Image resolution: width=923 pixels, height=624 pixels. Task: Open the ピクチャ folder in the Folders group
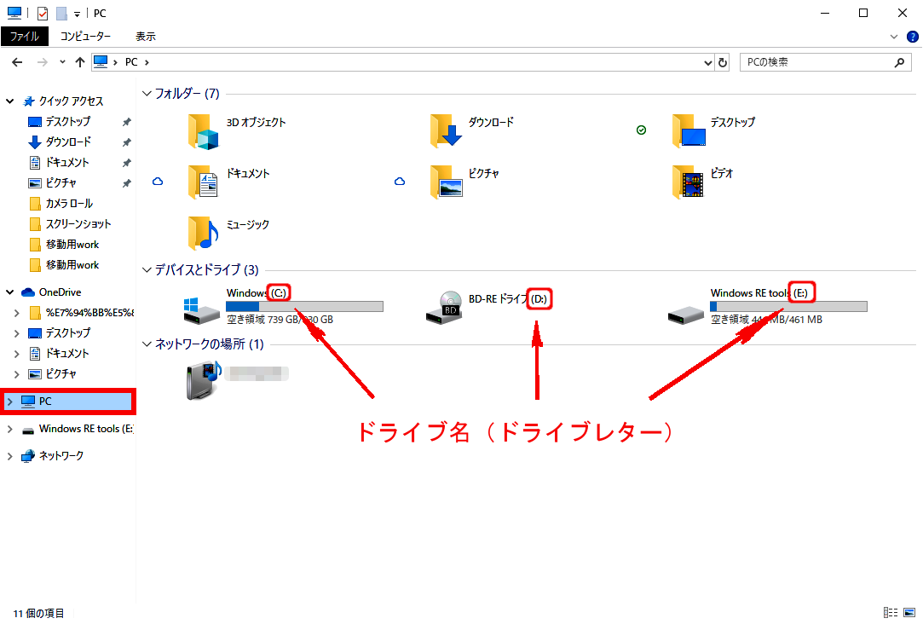pos(447,182)
